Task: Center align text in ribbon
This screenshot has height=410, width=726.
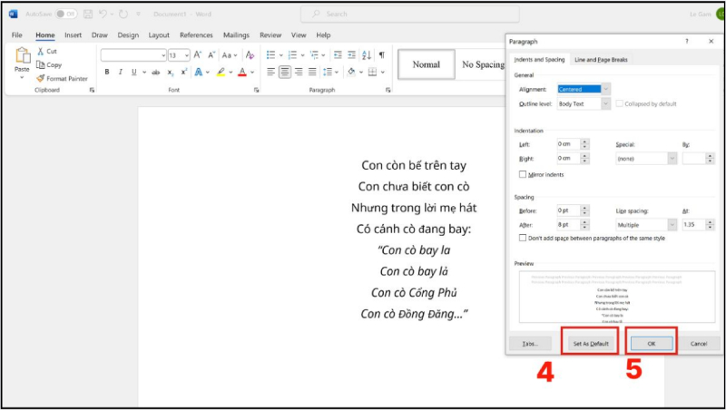Action: tap(285, 73)
